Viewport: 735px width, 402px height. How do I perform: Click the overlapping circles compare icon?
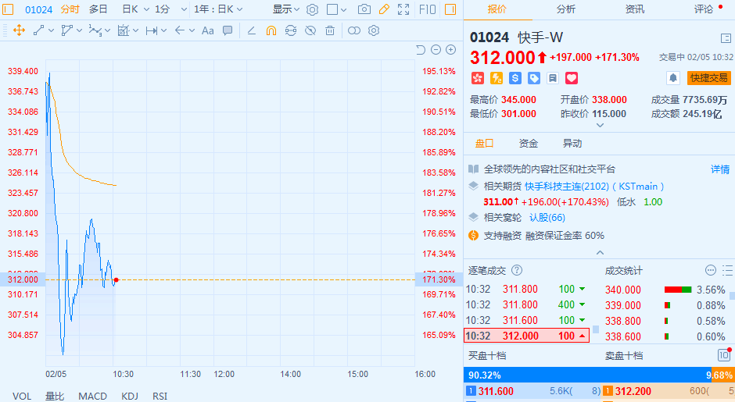pos(354,31)
